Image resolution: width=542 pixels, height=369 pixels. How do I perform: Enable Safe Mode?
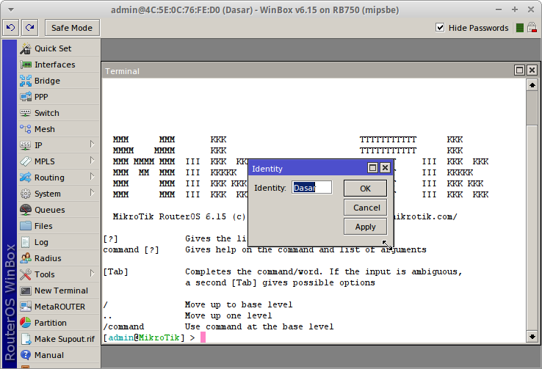(72, 28)
